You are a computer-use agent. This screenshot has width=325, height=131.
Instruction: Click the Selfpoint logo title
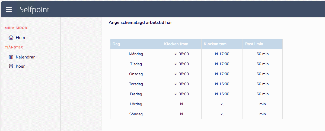point(34,10)
